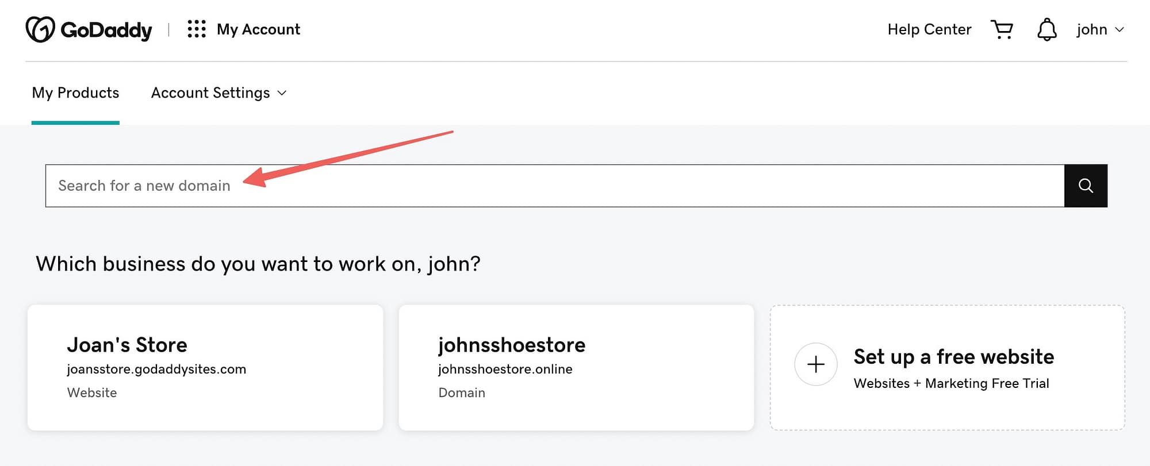Open the johnsshoestore card
The width and height of the screenshot is (1150, 466).
pyautogui.click(x=576, y=368)
